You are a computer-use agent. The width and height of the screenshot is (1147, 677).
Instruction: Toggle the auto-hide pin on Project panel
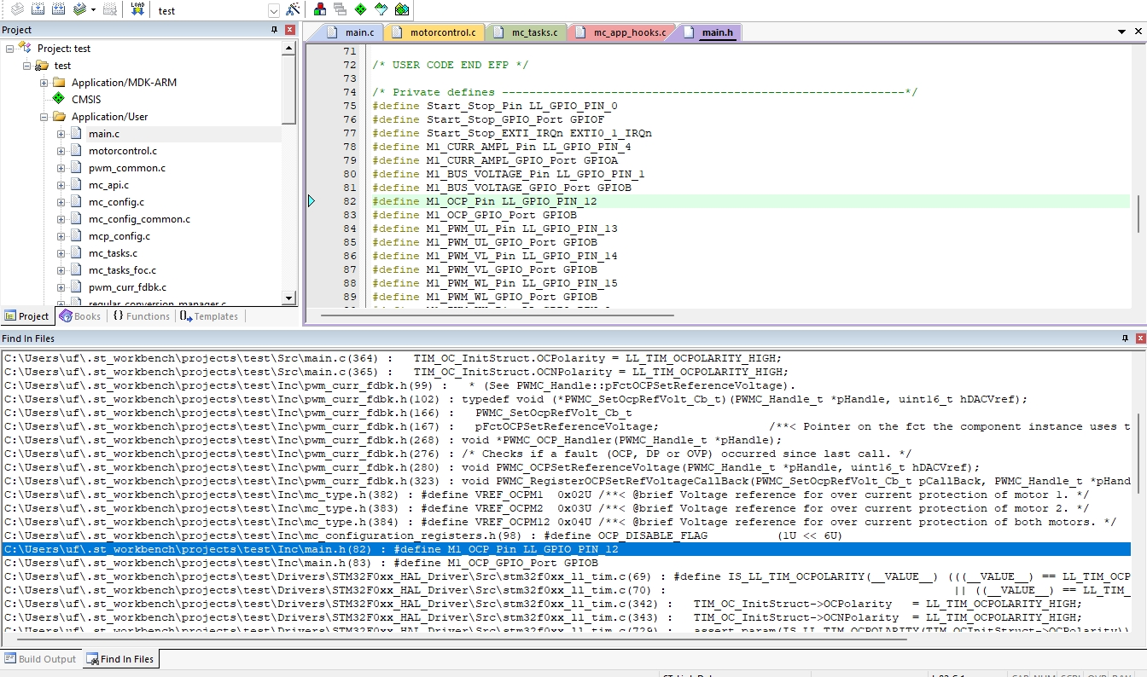click(x=275, y=28)
